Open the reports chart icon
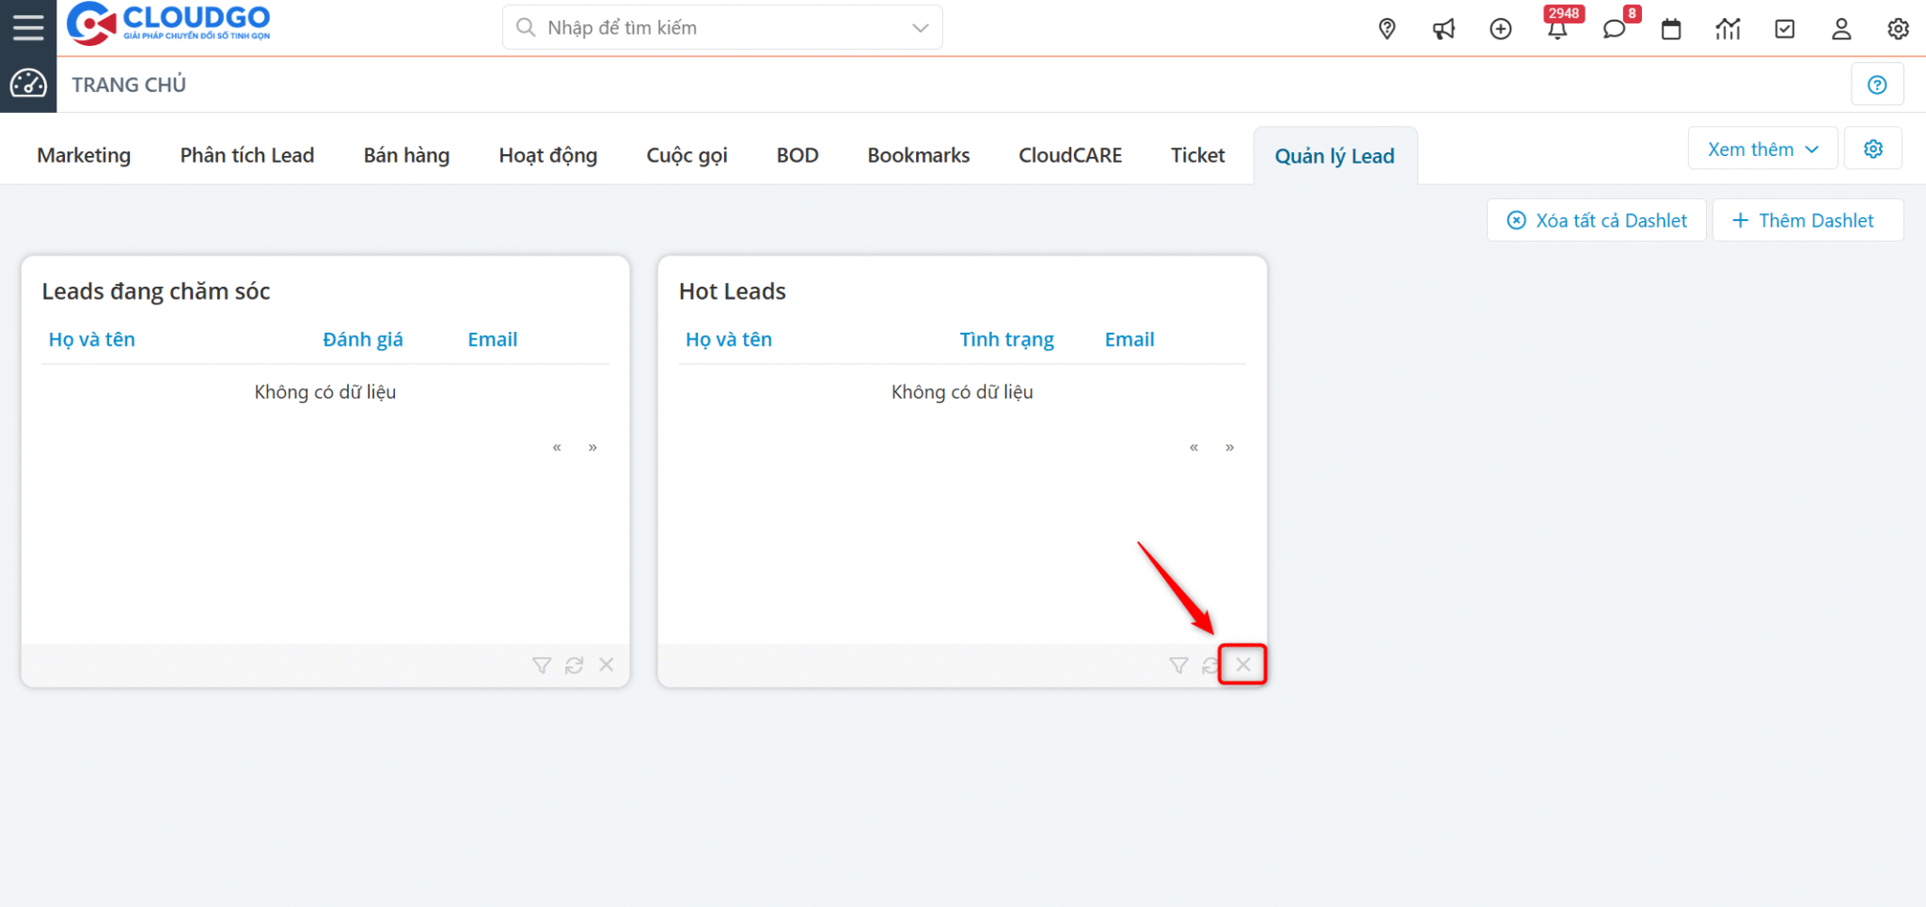Image resolution: width=1926 pixels, height=907 pixels. pyautogui.click(x=1728, y=29)
